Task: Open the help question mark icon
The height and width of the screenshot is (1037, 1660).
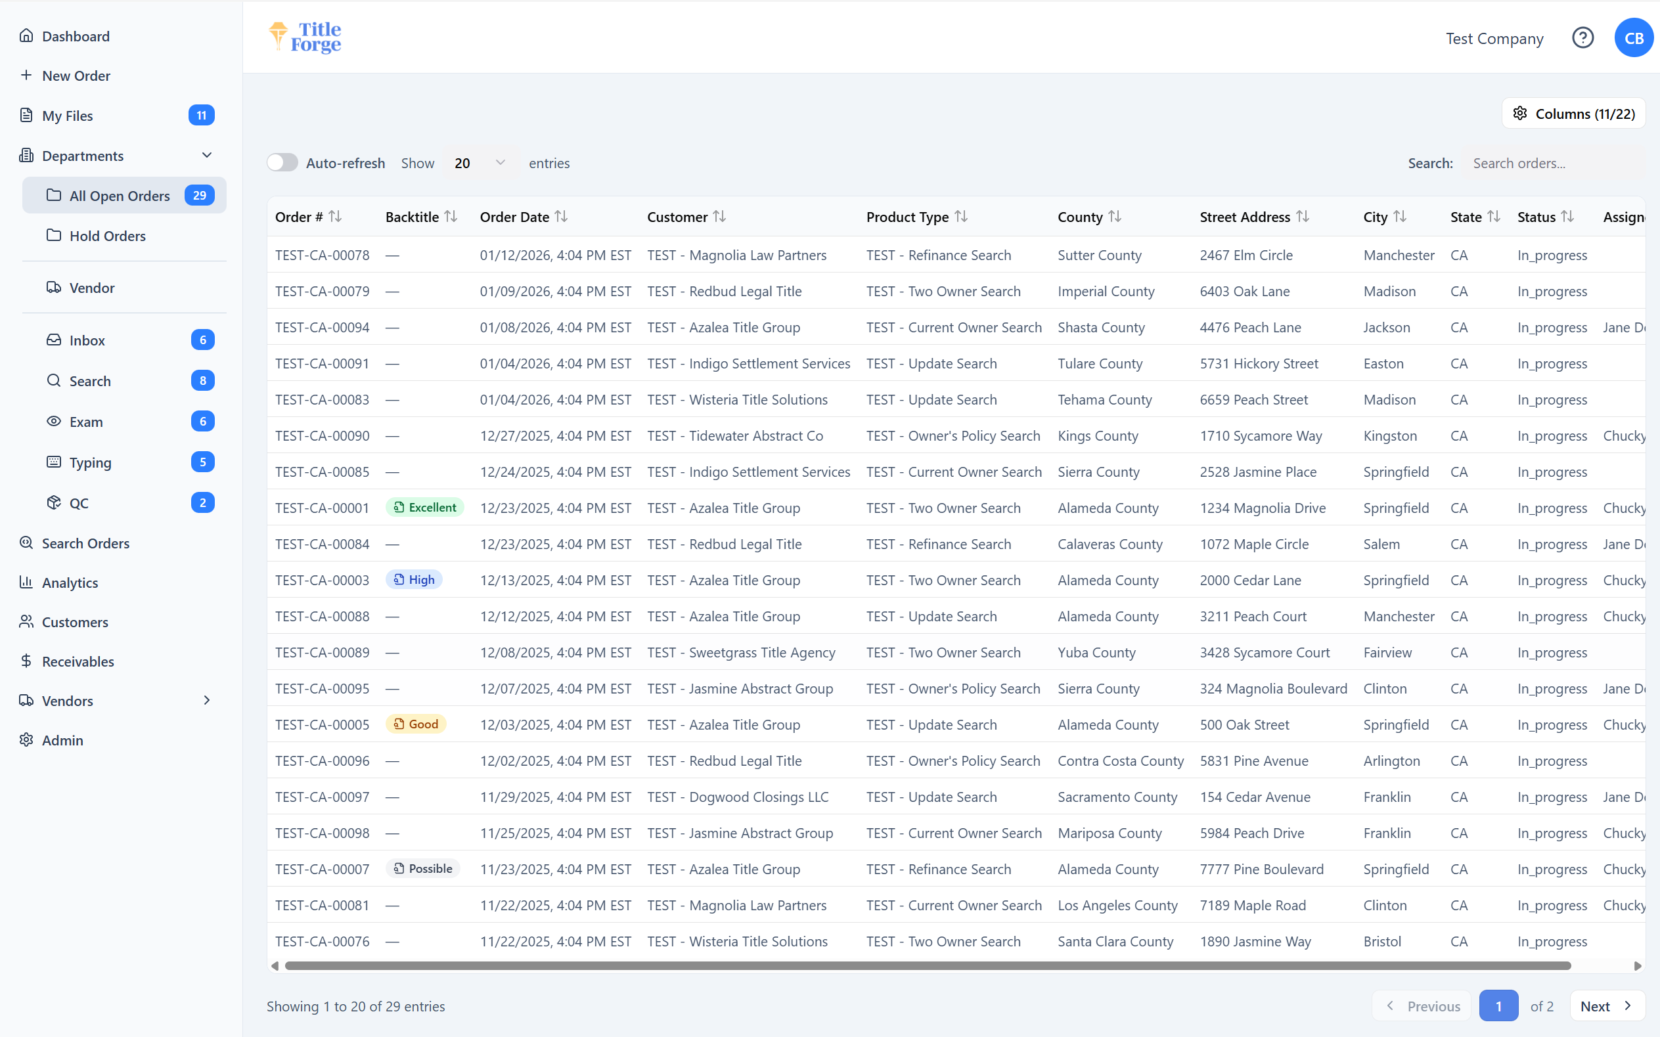Action: tap(1582, 37)
